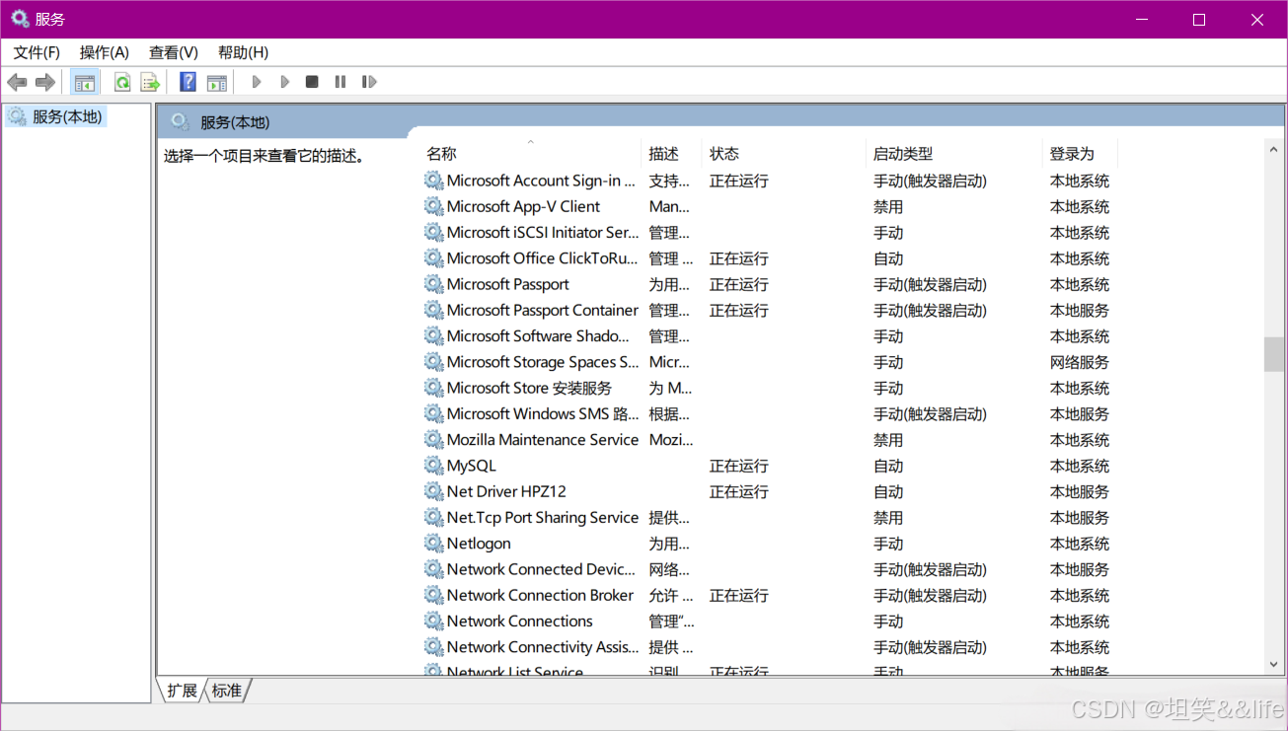Screen dimensions: 1288x731
Task: Click gear icon of Microsoft App-V Client
Action: [433, 206]
